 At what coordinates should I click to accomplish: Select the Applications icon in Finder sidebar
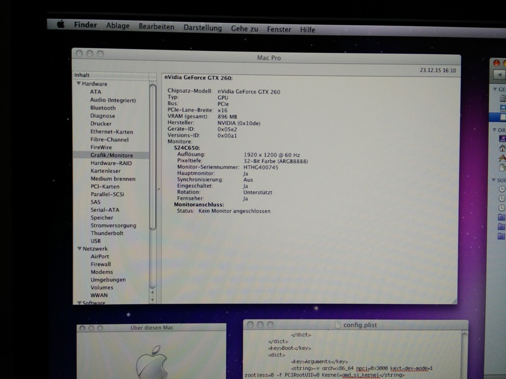click(503, 158)
